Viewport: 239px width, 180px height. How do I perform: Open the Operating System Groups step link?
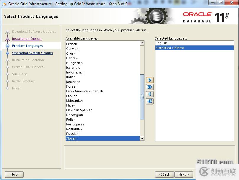point(32,53)
